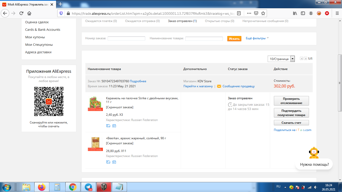
Task: Open the Library bookmarks icon
Action: (x=295, y=13)
